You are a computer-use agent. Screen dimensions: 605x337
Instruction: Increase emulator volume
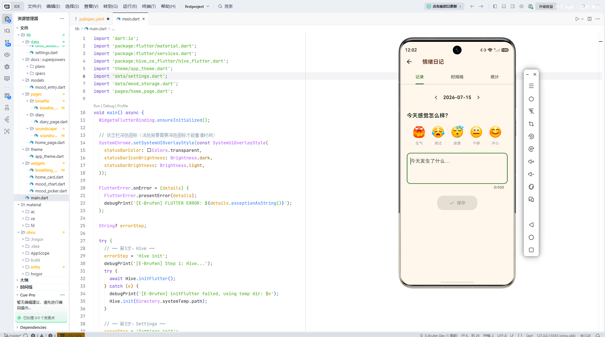point(531,162)
